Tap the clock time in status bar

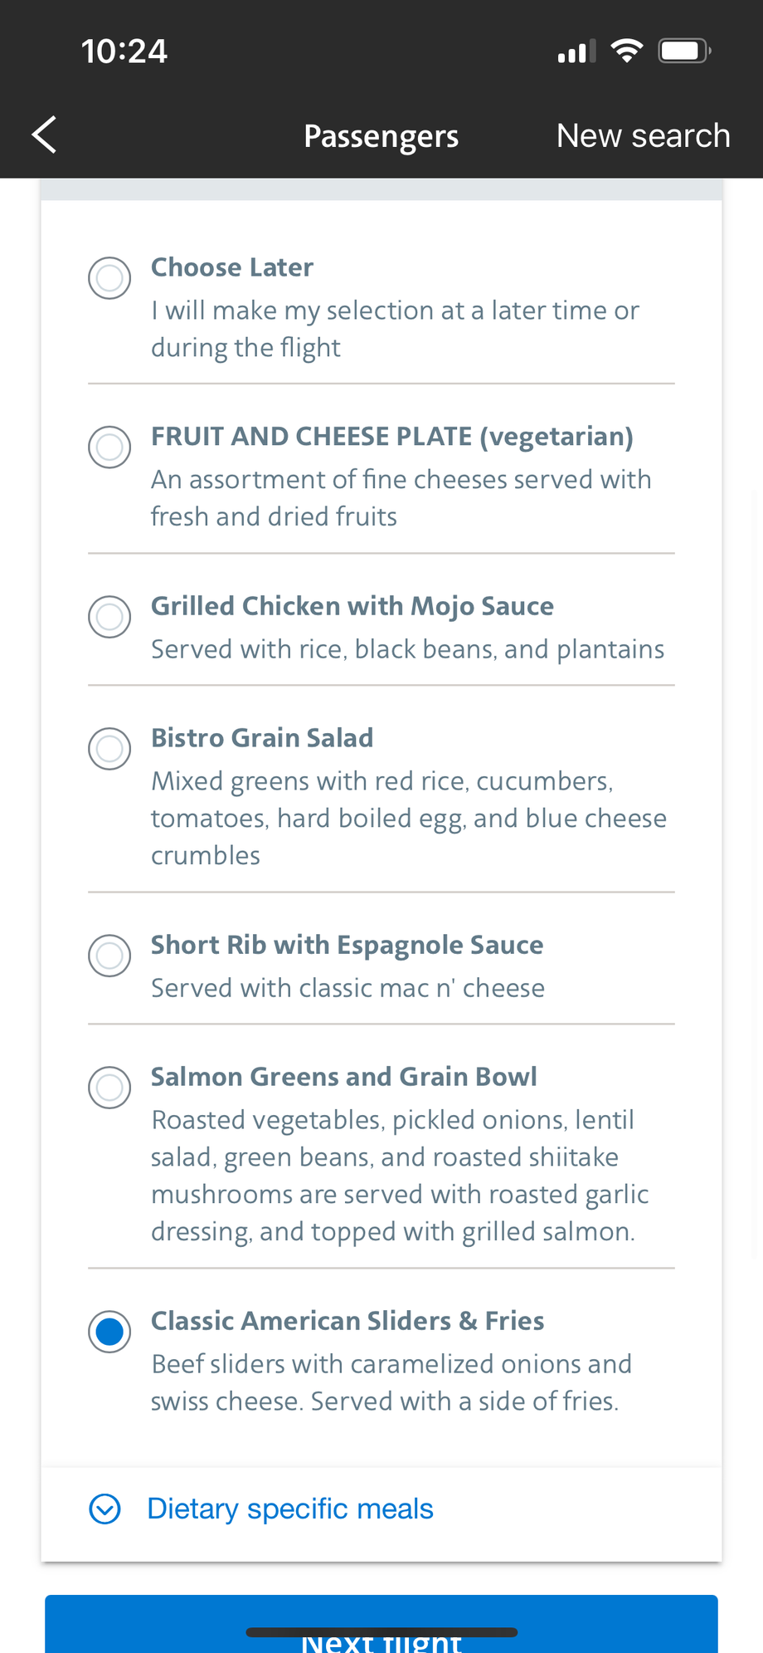(x=124, y=51)
